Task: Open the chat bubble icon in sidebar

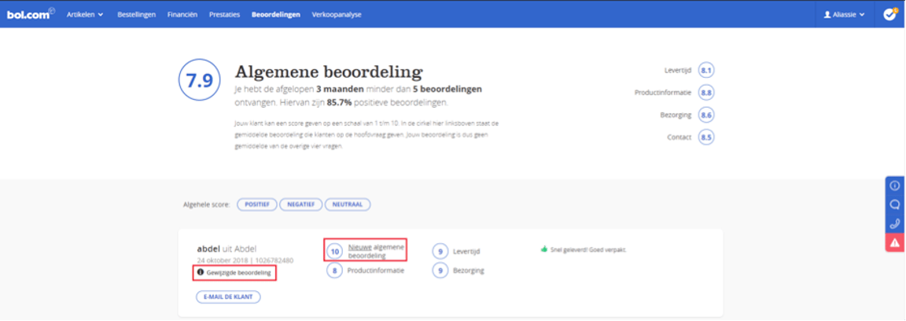Action: (x=894, y=205)
